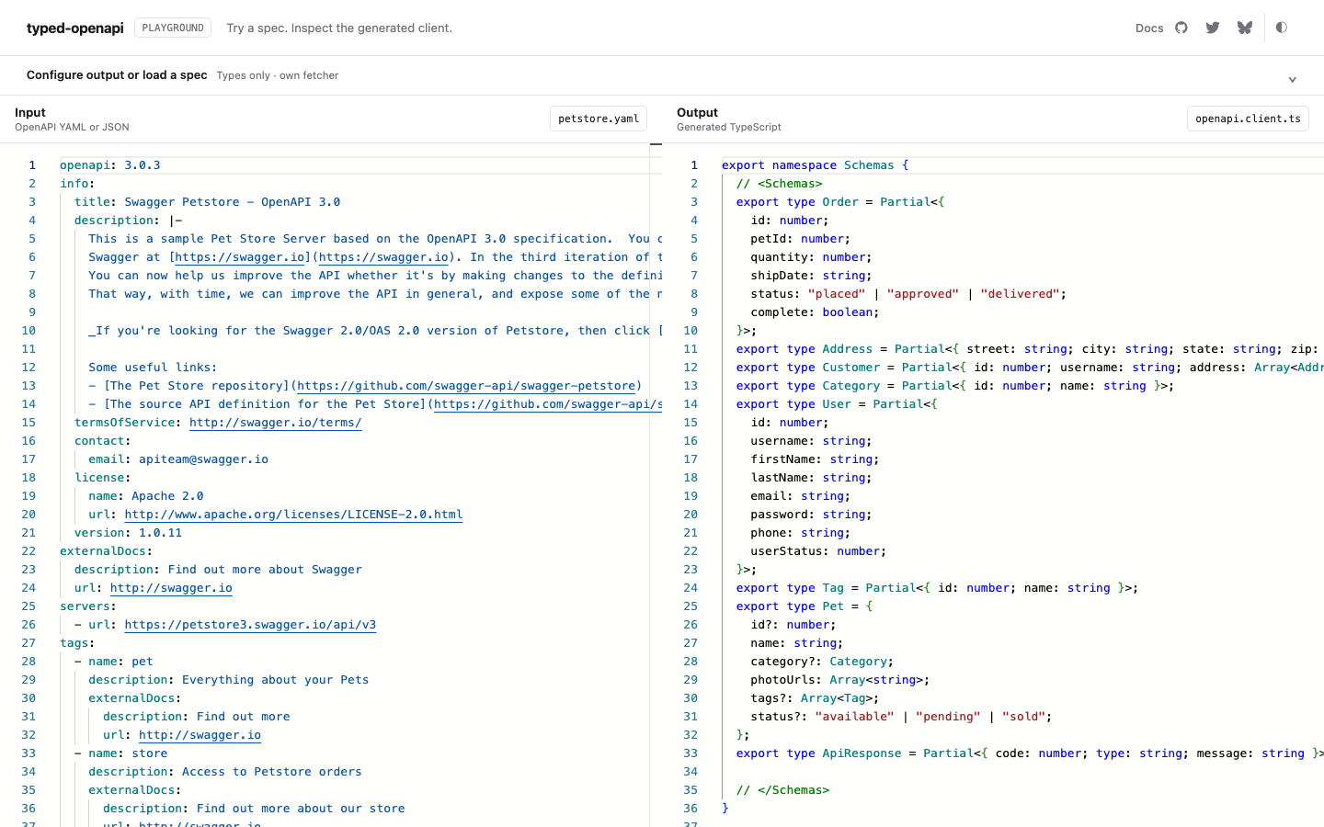Click the 'name: Apache 2.0' line

coord(146,496)
